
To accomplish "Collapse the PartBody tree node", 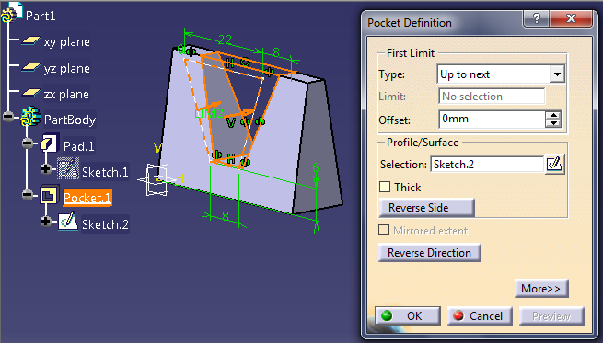I will pos(8,117).
